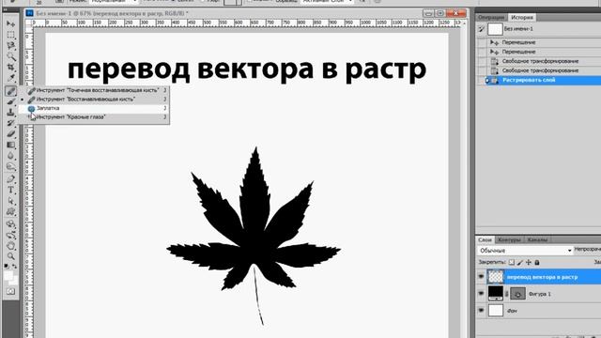Select Фон layer thumbnail
This screenshot has height=338, width=601.
(x=495, y=311)
